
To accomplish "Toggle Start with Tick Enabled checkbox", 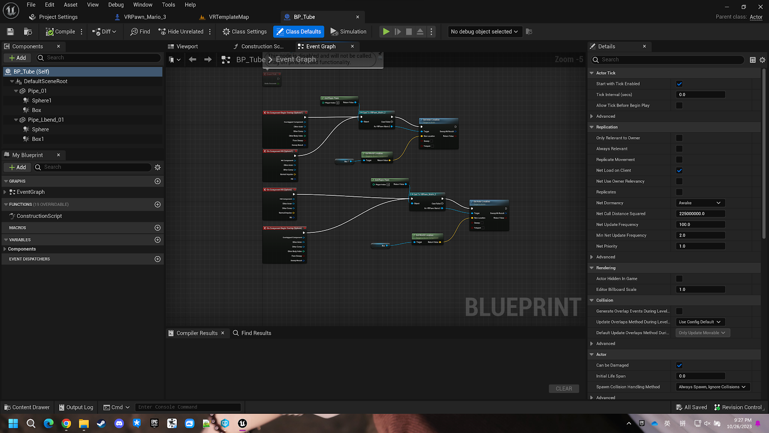I will [x=679, y=84].
